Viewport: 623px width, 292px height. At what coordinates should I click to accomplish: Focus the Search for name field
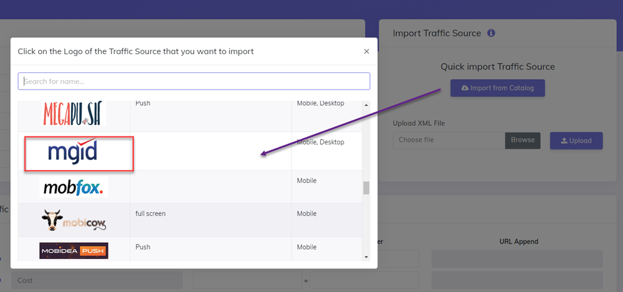coord(194,81)
